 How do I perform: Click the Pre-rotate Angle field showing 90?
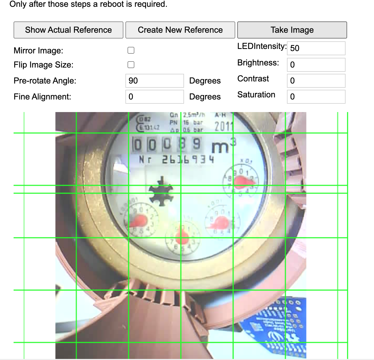154,81
